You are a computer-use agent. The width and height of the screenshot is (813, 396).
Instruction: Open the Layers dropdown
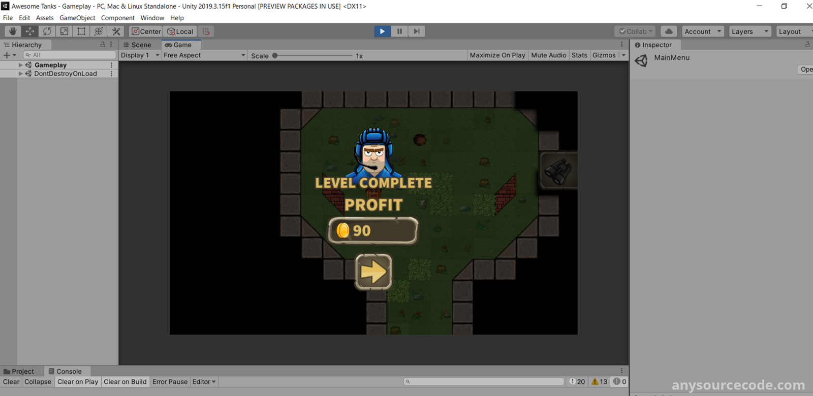point(749,31)
